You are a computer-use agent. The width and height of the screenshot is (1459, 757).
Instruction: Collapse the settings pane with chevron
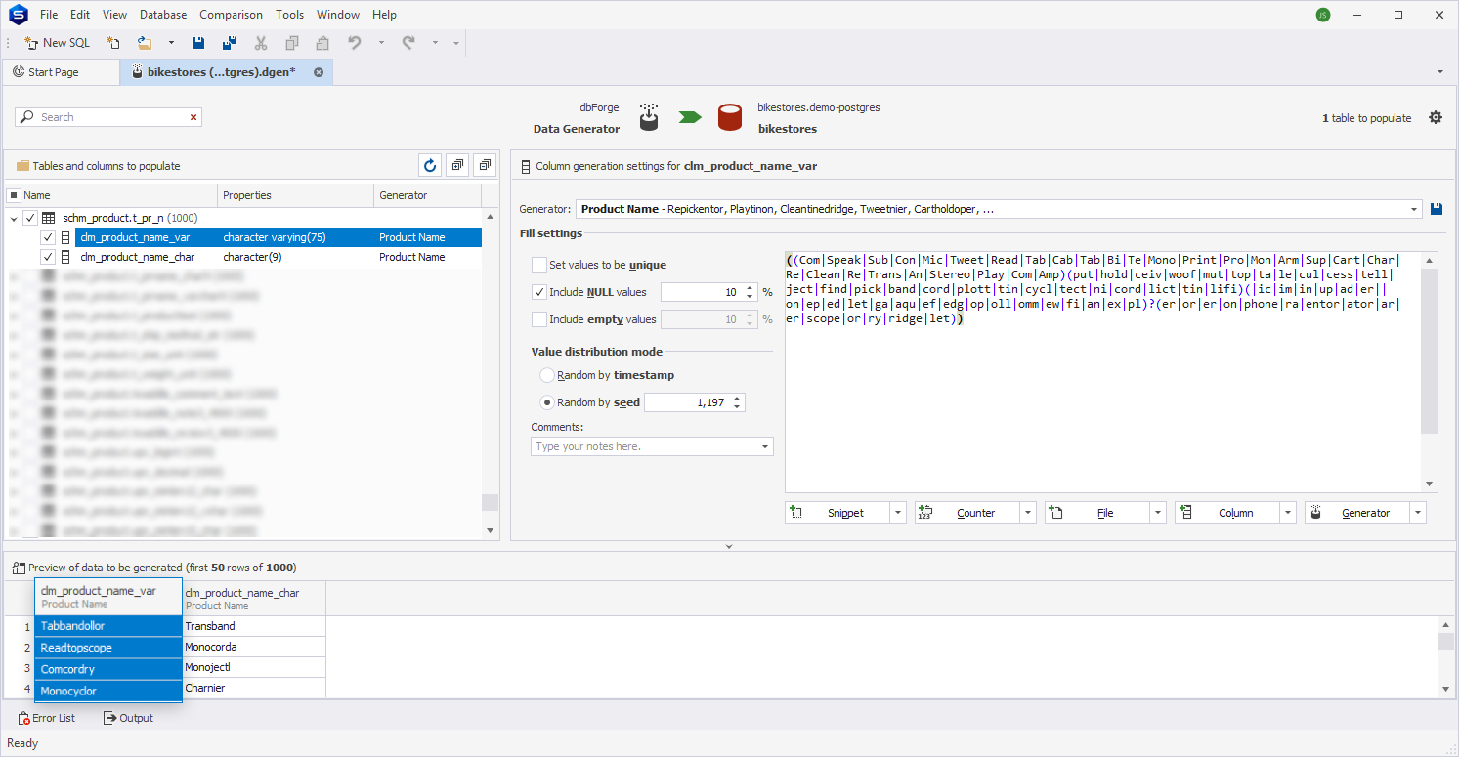click(729, 546)
